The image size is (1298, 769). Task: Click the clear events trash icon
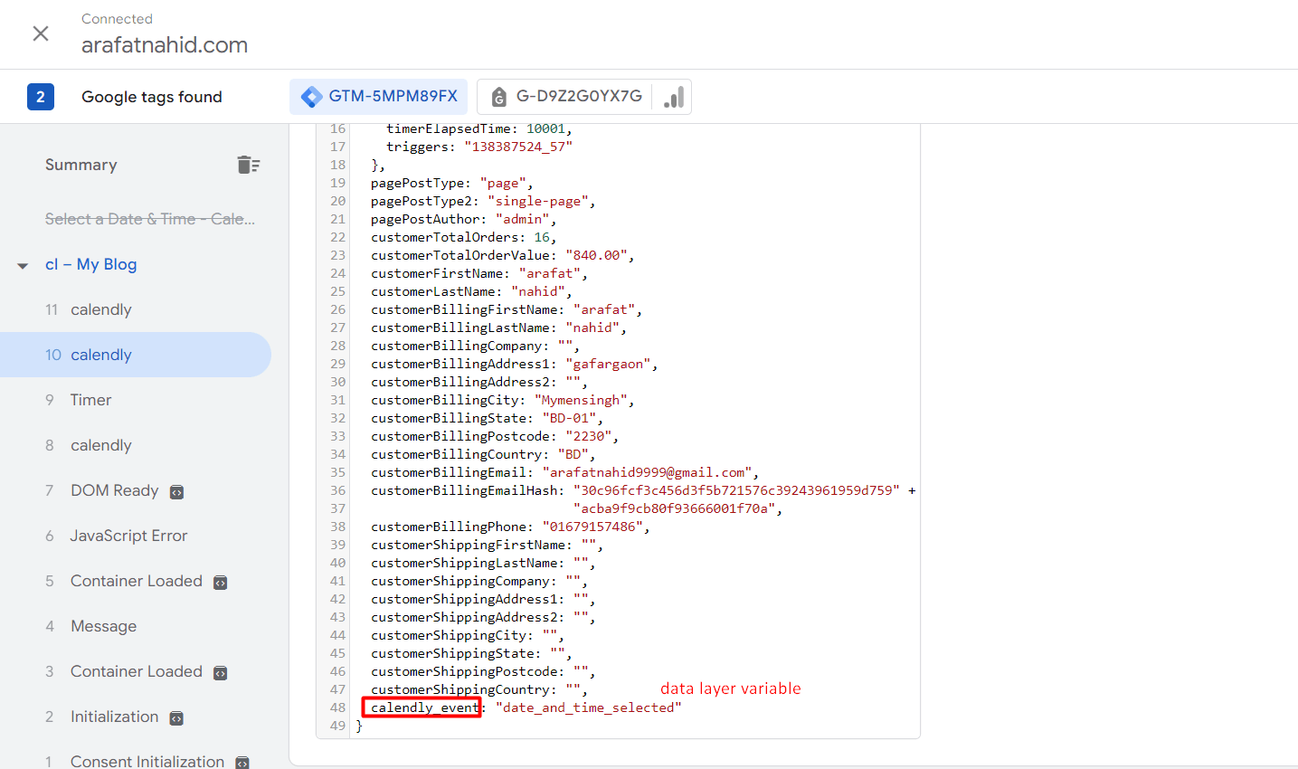(x=249, y=165)
